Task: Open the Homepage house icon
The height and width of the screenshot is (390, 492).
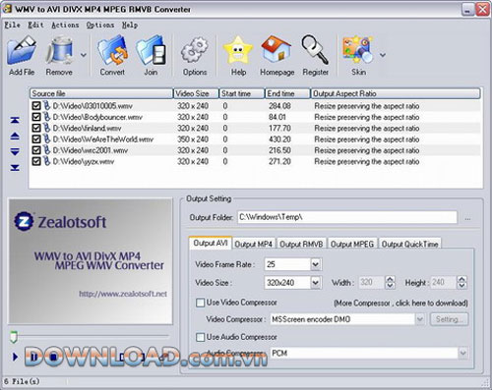Action: pyautogui.click(x=277, y=49)
